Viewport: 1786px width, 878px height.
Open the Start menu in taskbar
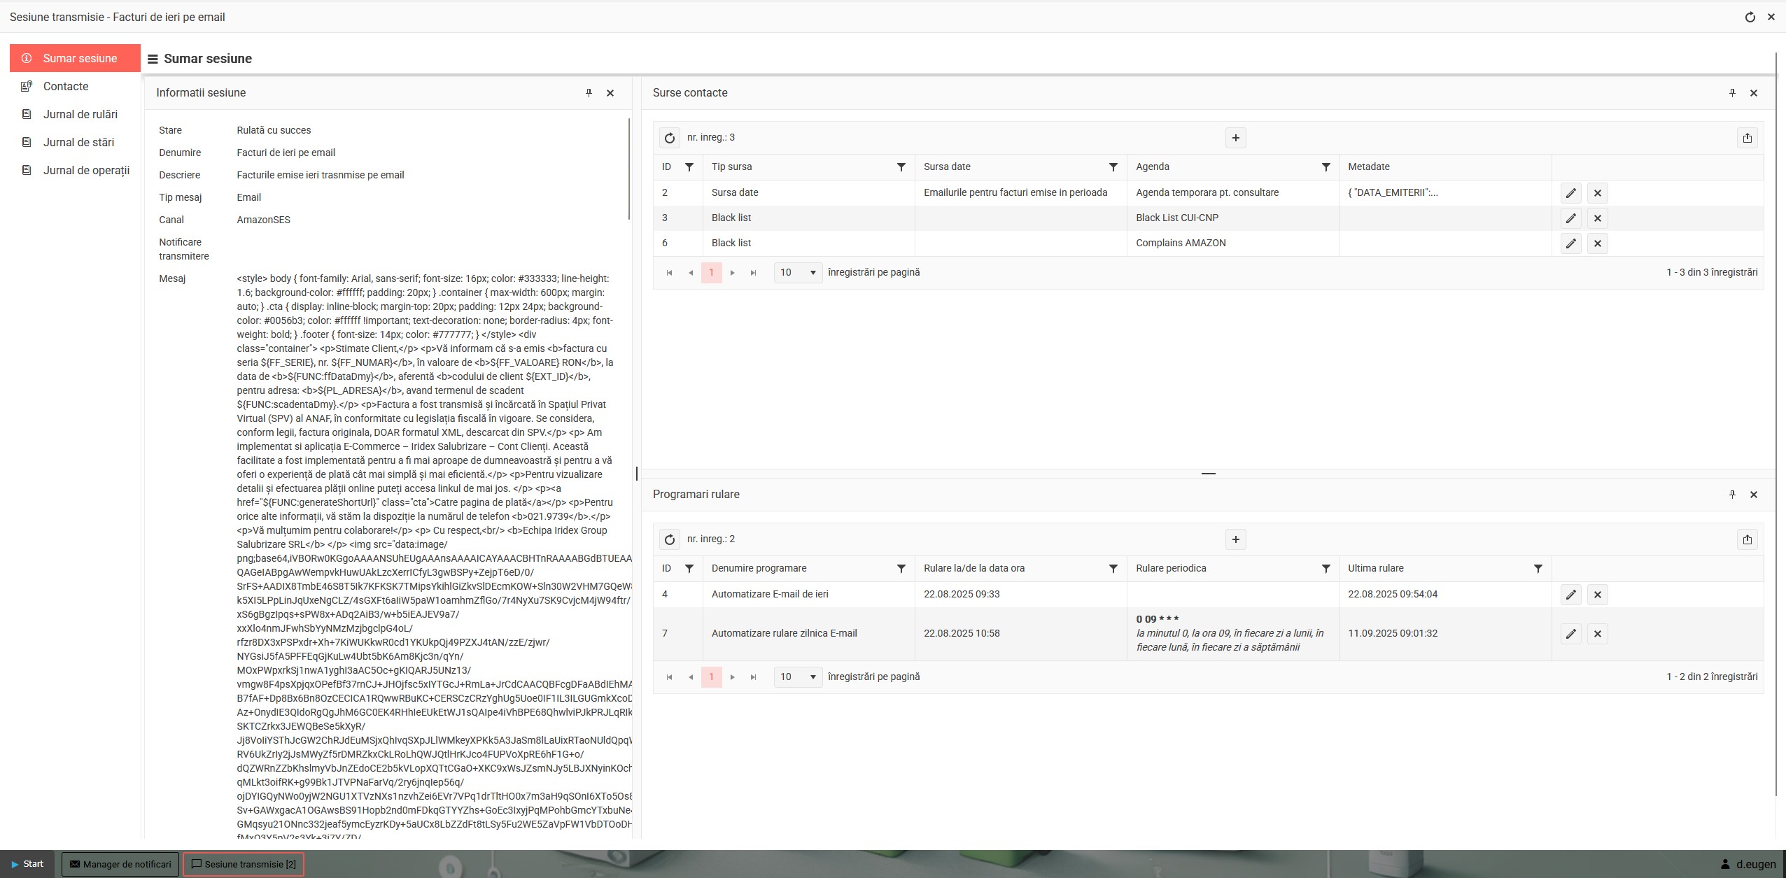point(27,864)
